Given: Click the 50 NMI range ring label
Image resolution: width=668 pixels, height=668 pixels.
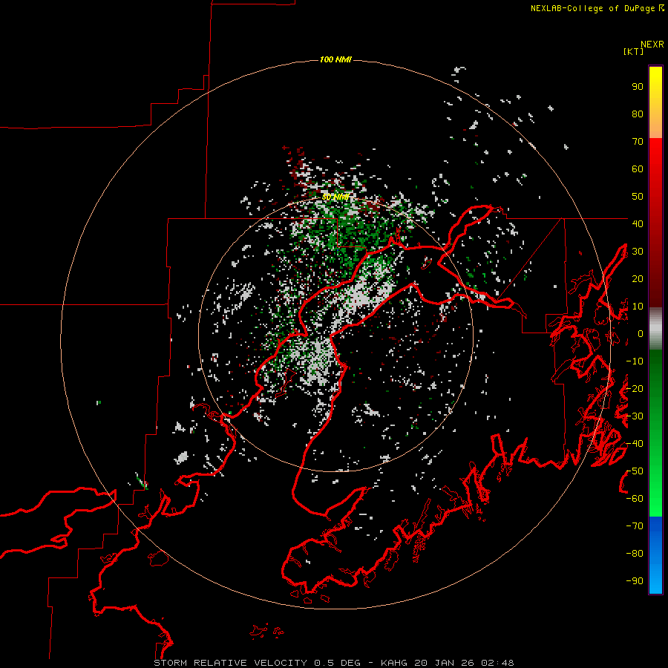Looking at the screenshot, I should point(335,197).
